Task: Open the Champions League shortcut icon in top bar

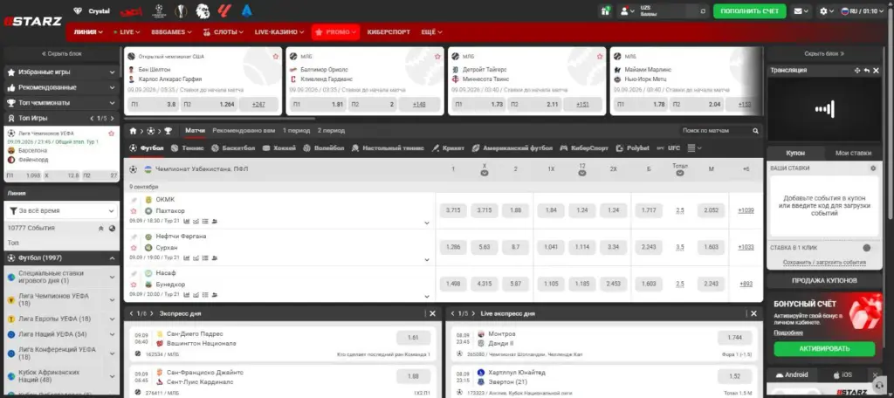Action: click(159, 10)
